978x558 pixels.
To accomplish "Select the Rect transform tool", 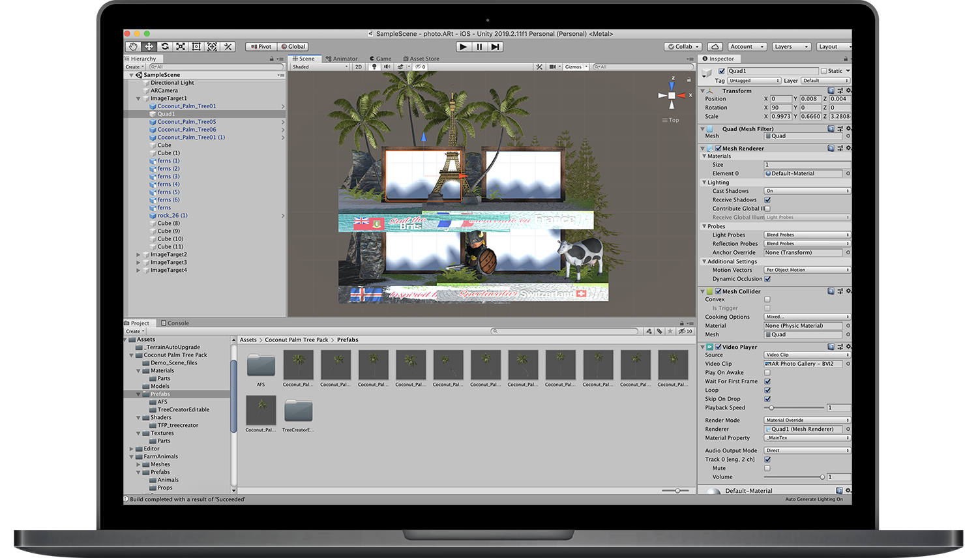I will tap(196, 47).
